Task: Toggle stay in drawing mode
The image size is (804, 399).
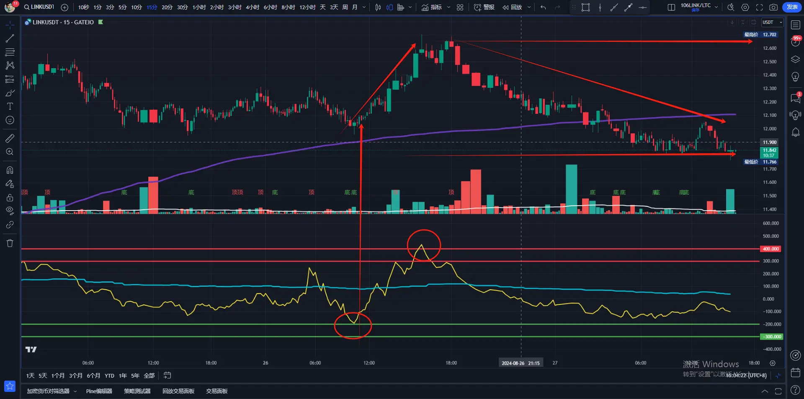Action: [x=10, y=184]
